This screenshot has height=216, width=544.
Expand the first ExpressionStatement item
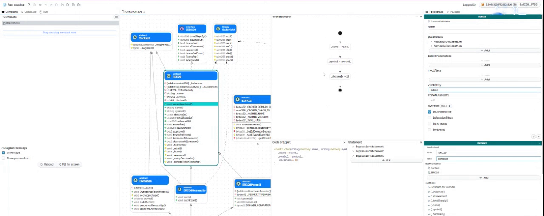(353, 147)
